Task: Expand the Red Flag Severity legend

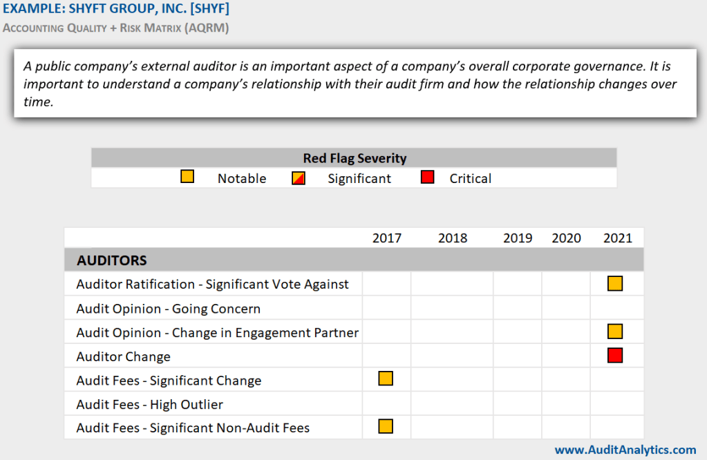Action: coord(355,158)
